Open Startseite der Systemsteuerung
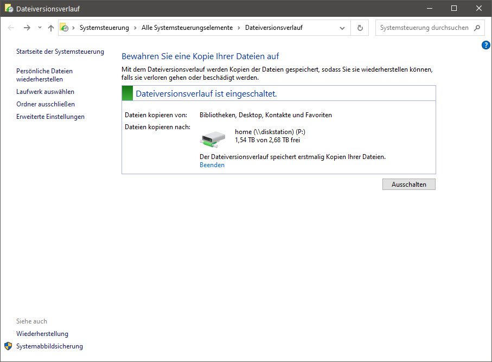492x362 pixels. point(60,52)
